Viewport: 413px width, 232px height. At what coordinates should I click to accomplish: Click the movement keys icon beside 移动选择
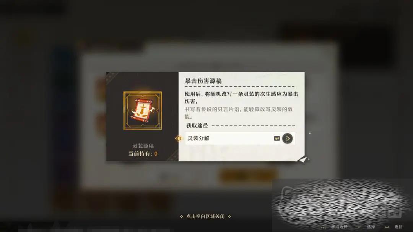coord(324,227)
